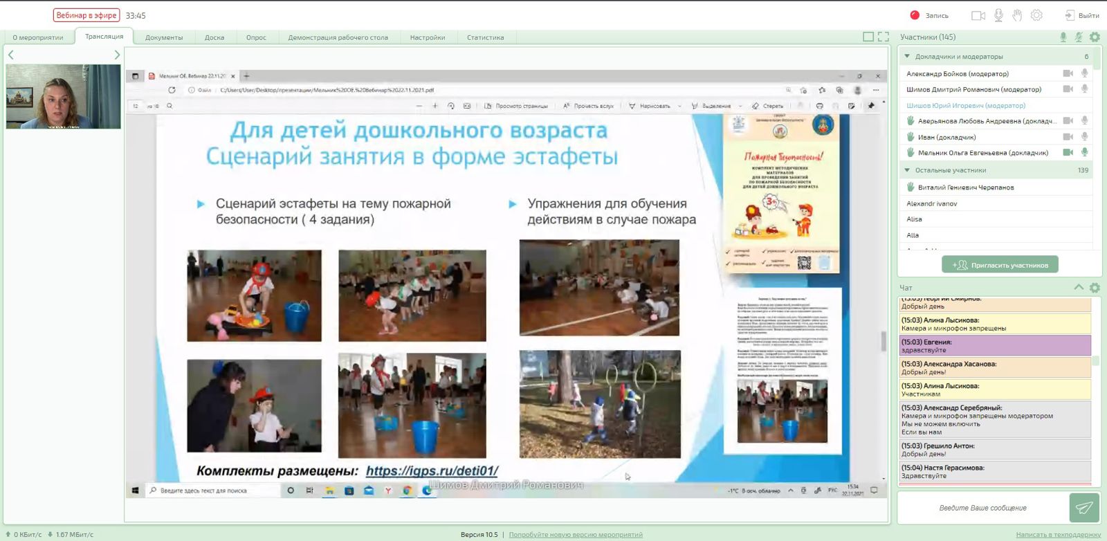Click PDF zoom out minus icon
The height and width of the screenshot is (541, 1107).
pyautogui.click(x=419, y=106)
